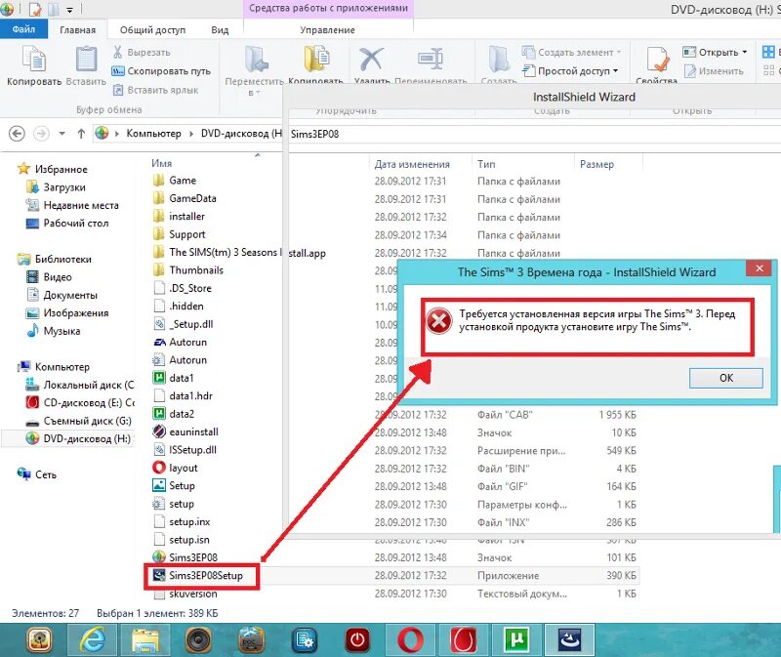Select Сеть in the navigation pane
Image resolution: width=781 pixels, height=657 pixels.
37,474
